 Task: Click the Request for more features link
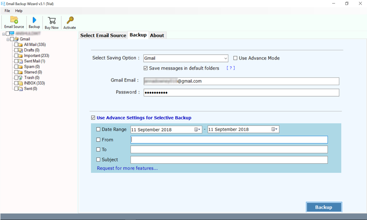[x=127, y=168]
